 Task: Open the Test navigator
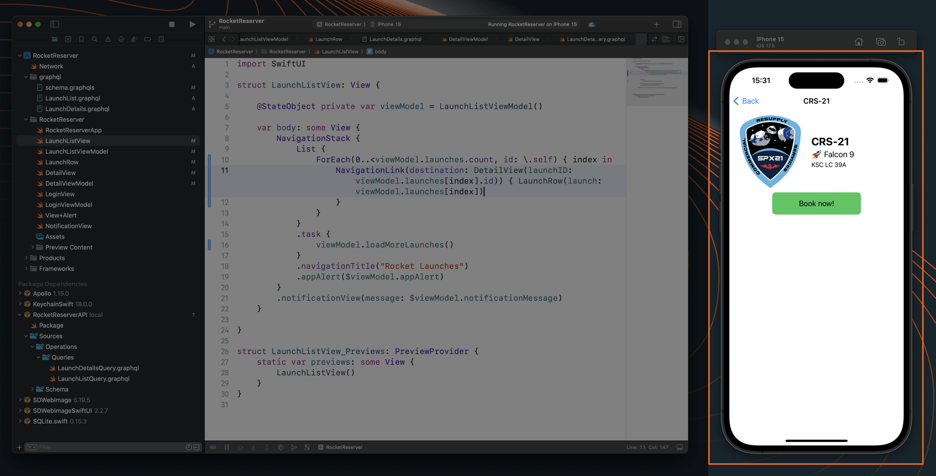[x=121, y=39]
